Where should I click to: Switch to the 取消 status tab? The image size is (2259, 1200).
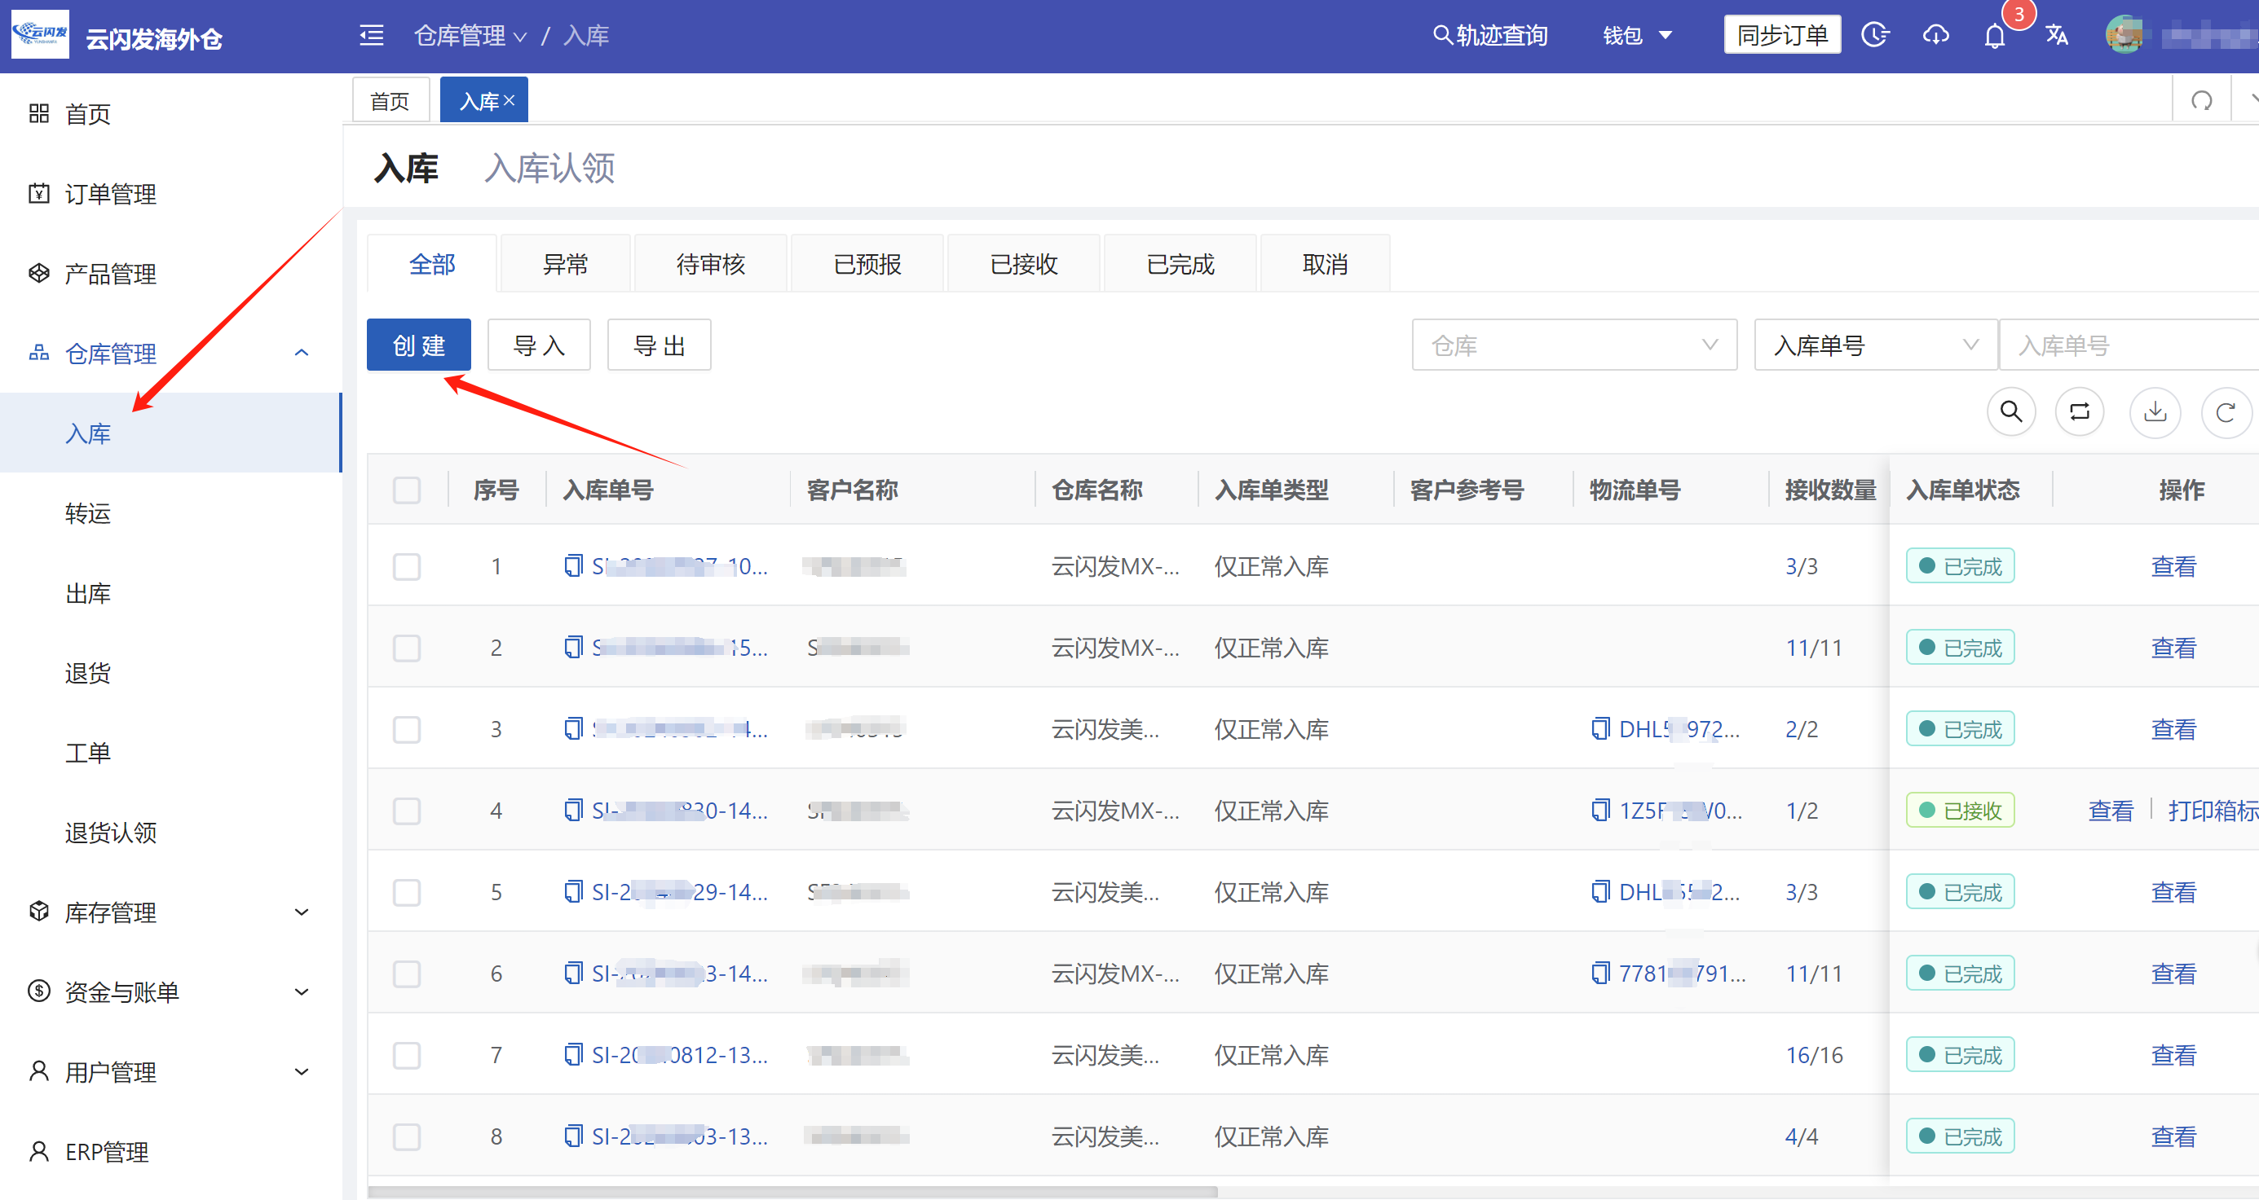[x=1325, y=264]
